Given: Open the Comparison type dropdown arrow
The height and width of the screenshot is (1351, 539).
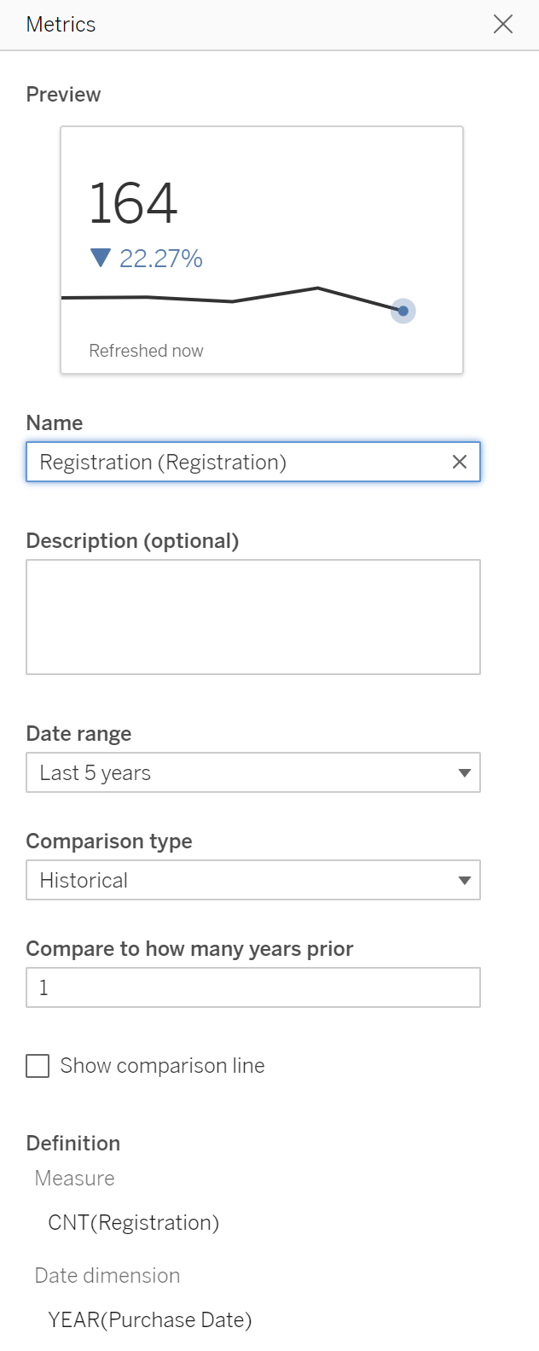Looking at the screenshot, I should [465, 881].
